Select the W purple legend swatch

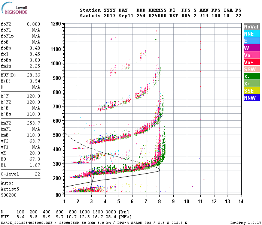[x=252, y=48]
